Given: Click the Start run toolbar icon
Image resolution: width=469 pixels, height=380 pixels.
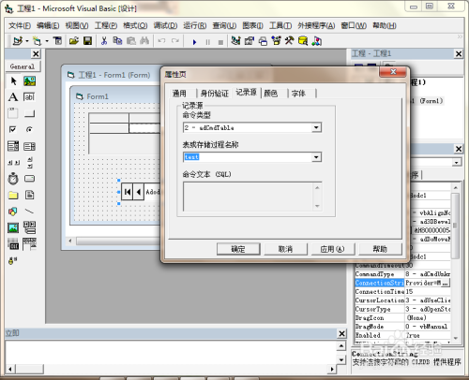Looking at the screenshot, I should [194, 42].
